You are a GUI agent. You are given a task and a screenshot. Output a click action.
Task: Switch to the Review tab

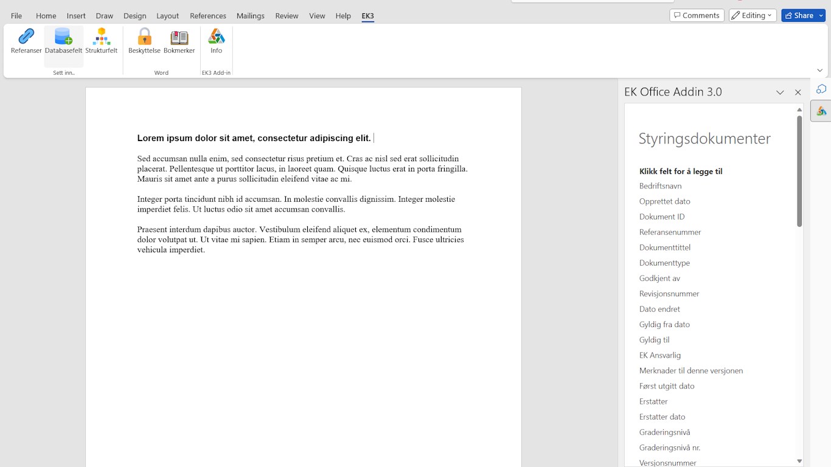[x=287, y=16]
